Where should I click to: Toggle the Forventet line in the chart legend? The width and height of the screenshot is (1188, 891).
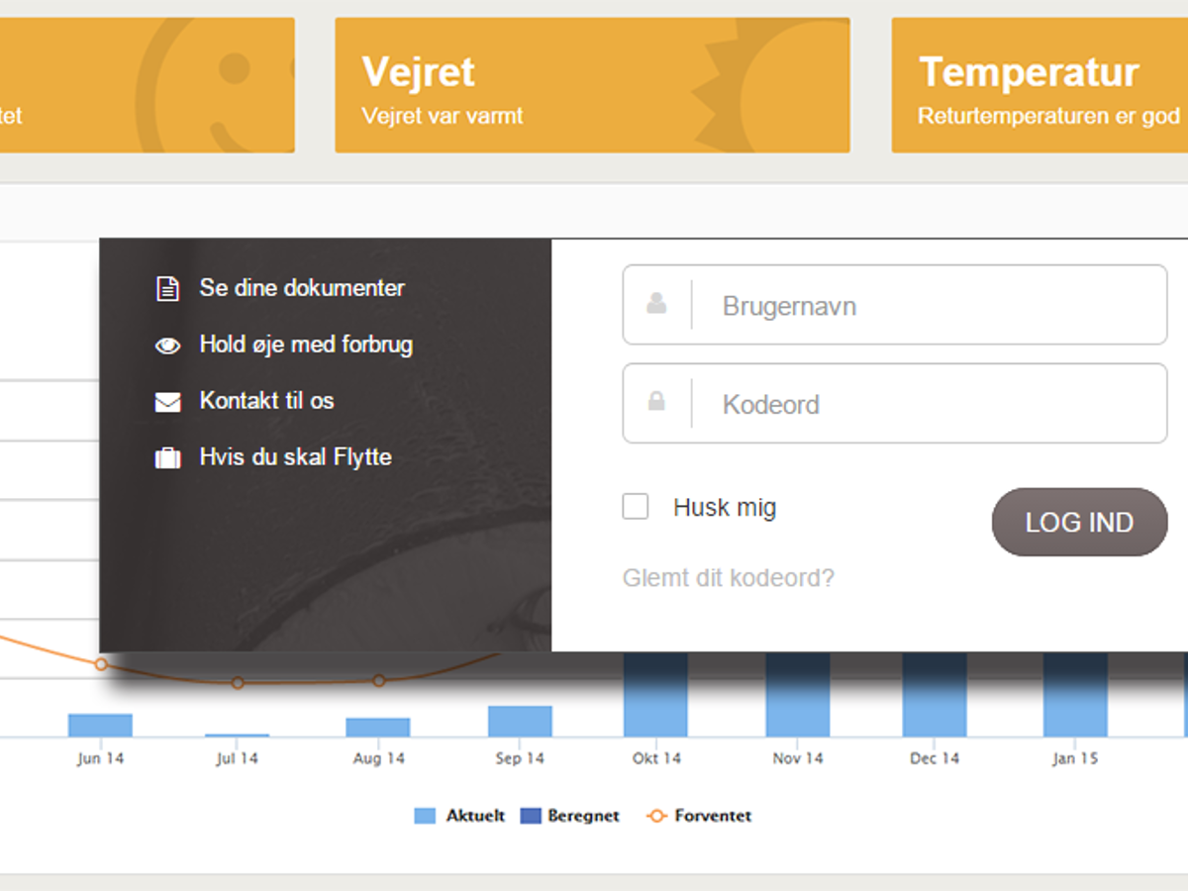[x=699, y=816]
